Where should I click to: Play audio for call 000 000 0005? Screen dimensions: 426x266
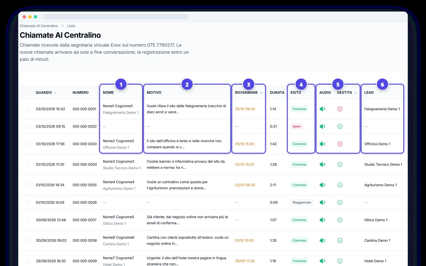[322, 185]
